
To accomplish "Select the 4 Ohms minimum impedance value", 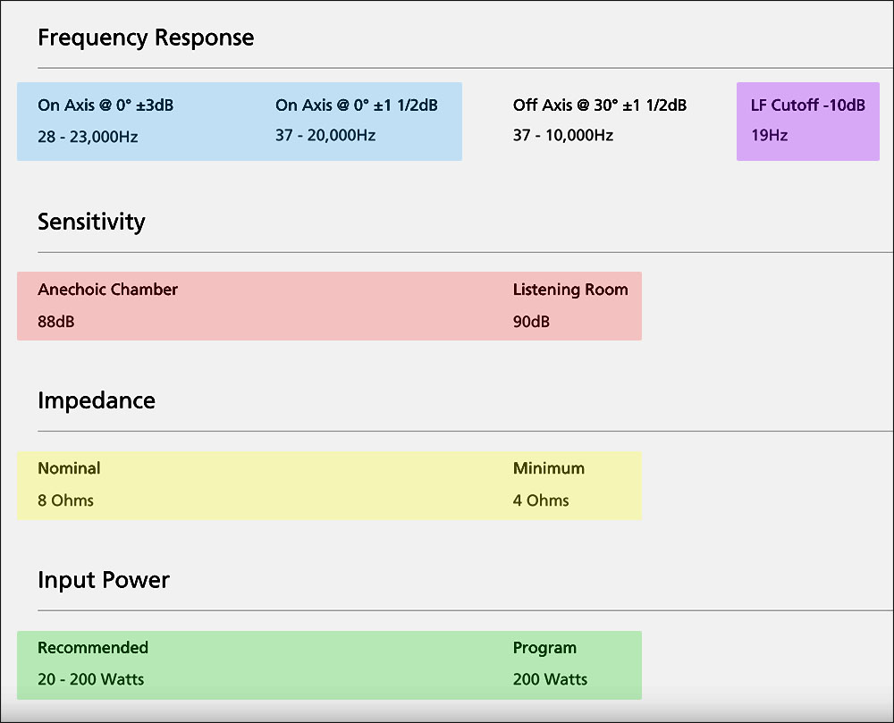I will click(541, 500).
